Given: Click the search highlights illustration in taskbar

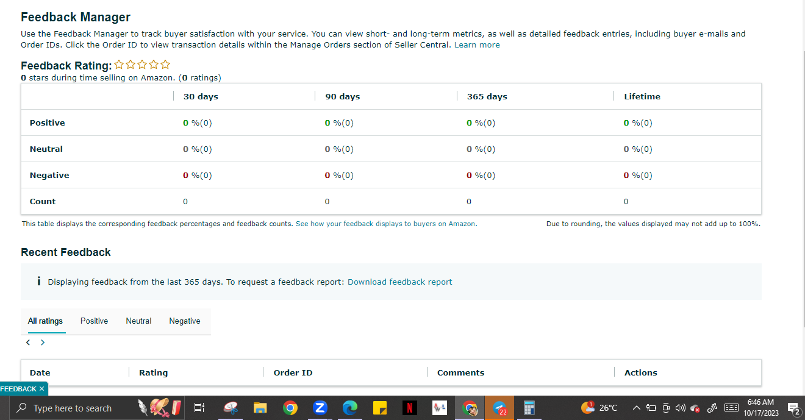Looking at the screenshot, I should (x=160, y=407).
